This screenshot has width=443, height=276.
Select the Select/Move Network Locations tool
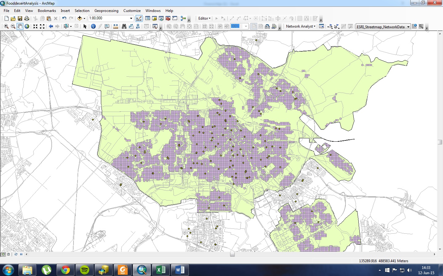click(337, 26)
